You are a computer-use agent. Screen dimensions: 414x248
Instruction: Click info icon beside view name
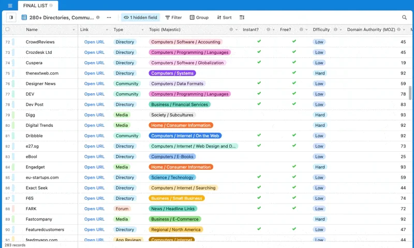click(98, 18)
